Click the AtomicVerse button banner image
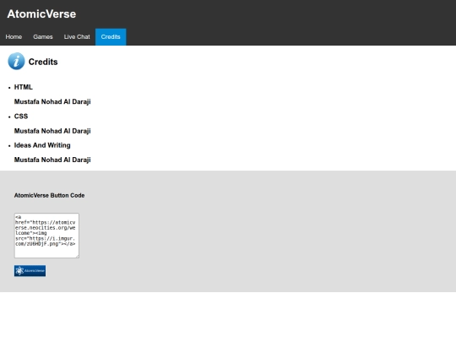 point(30,271)
